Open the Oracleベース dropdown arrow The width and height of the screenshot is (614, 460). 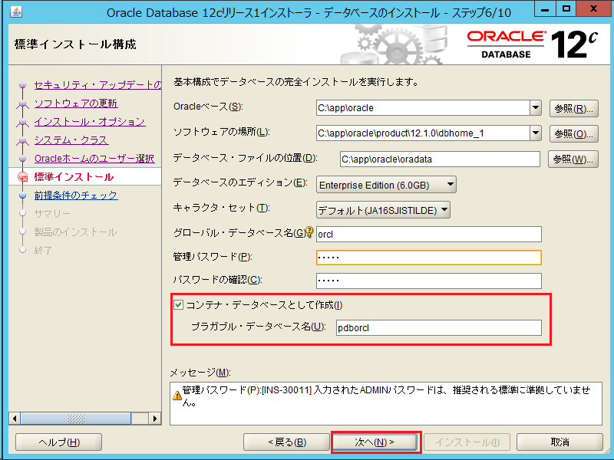click(536, 107)
